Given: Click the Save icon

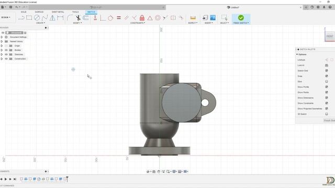Looking at the screenshot, I should coord(10,7).
